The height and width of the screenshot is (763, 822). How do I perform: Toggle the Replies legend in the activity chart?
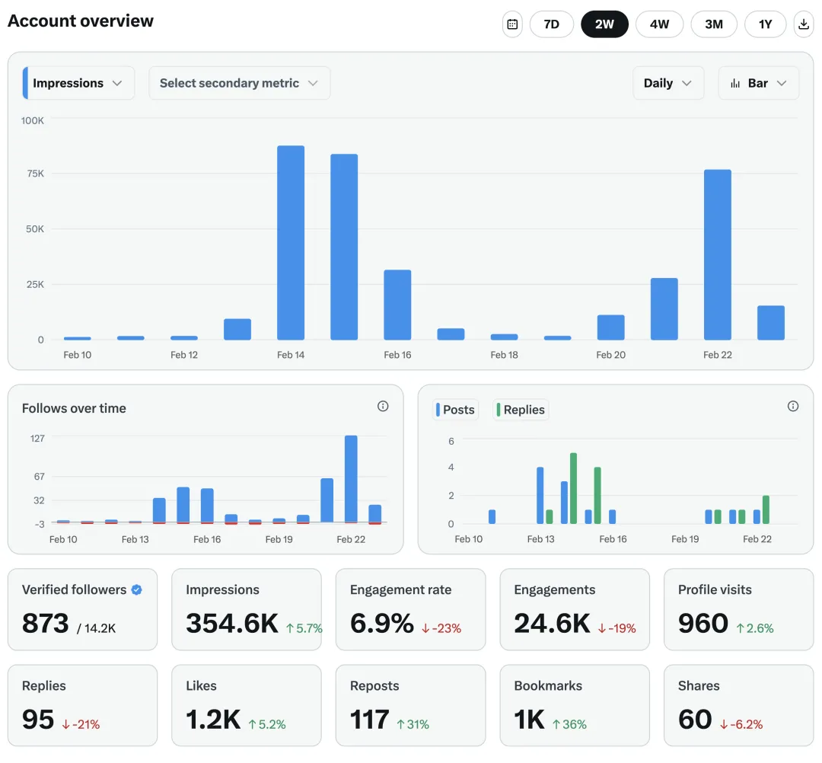point(520,409)
